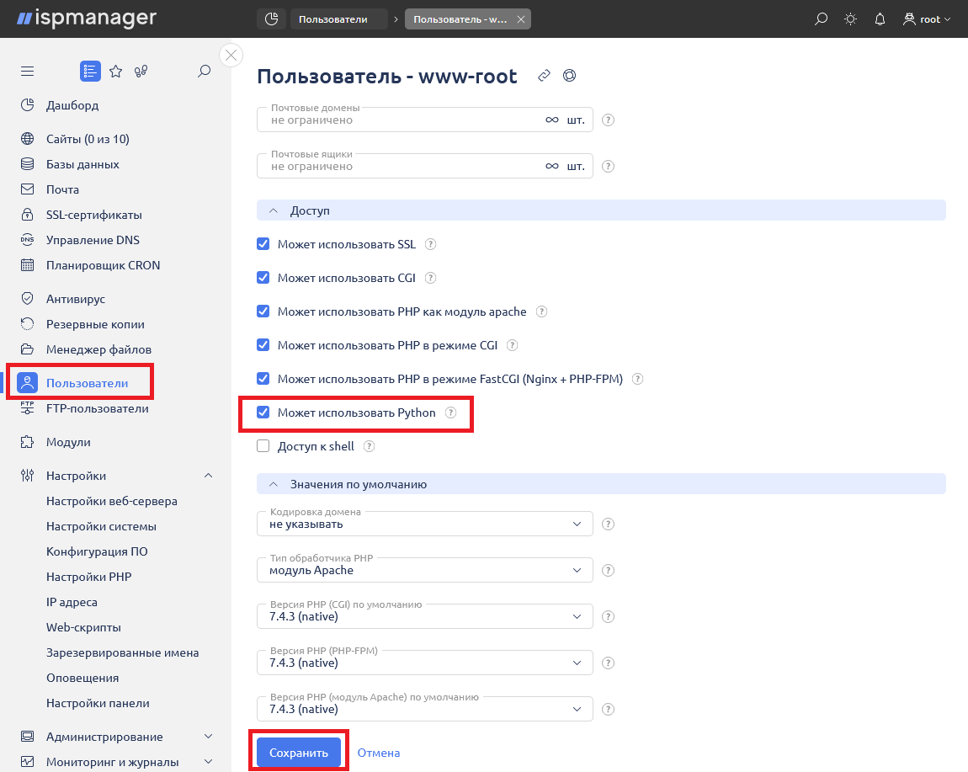Toggle the theme with the sun icon
The height and width of the screenshot is (772, 968).
850,18
